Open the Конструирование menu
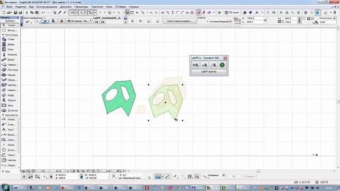The height and width of the screenshot is (191, 340). (x=47, y=7)
